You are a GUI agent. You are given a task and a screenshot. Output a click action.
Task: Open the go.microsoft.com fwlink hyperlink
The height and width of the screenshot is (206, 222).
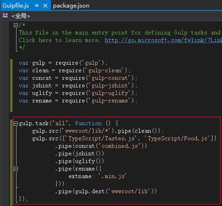pyautogui.click(x=163, y=40)
